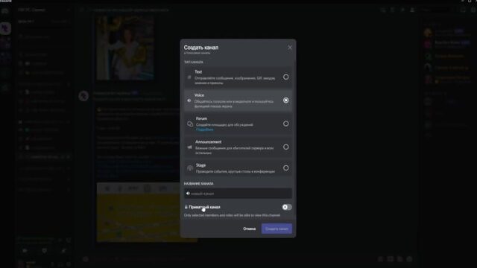Enable the Приватный канал toggle switch
The width and height of the screenshot is (477, 268).
coord(287,207)
